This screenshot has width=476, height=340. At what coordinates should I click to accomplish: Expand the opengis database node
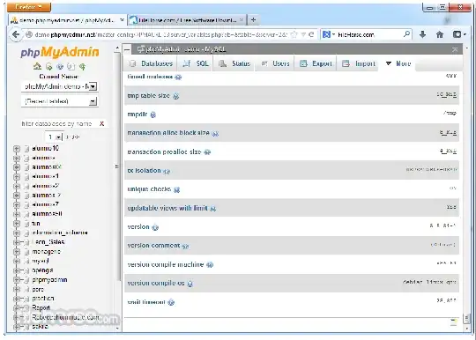coord(17,270)
